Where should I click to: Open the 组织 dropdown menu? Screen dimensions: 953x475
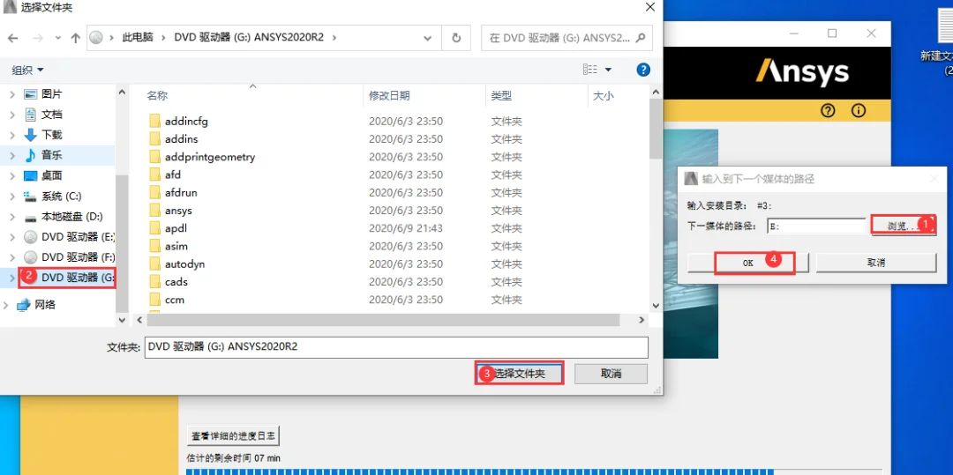28,70
